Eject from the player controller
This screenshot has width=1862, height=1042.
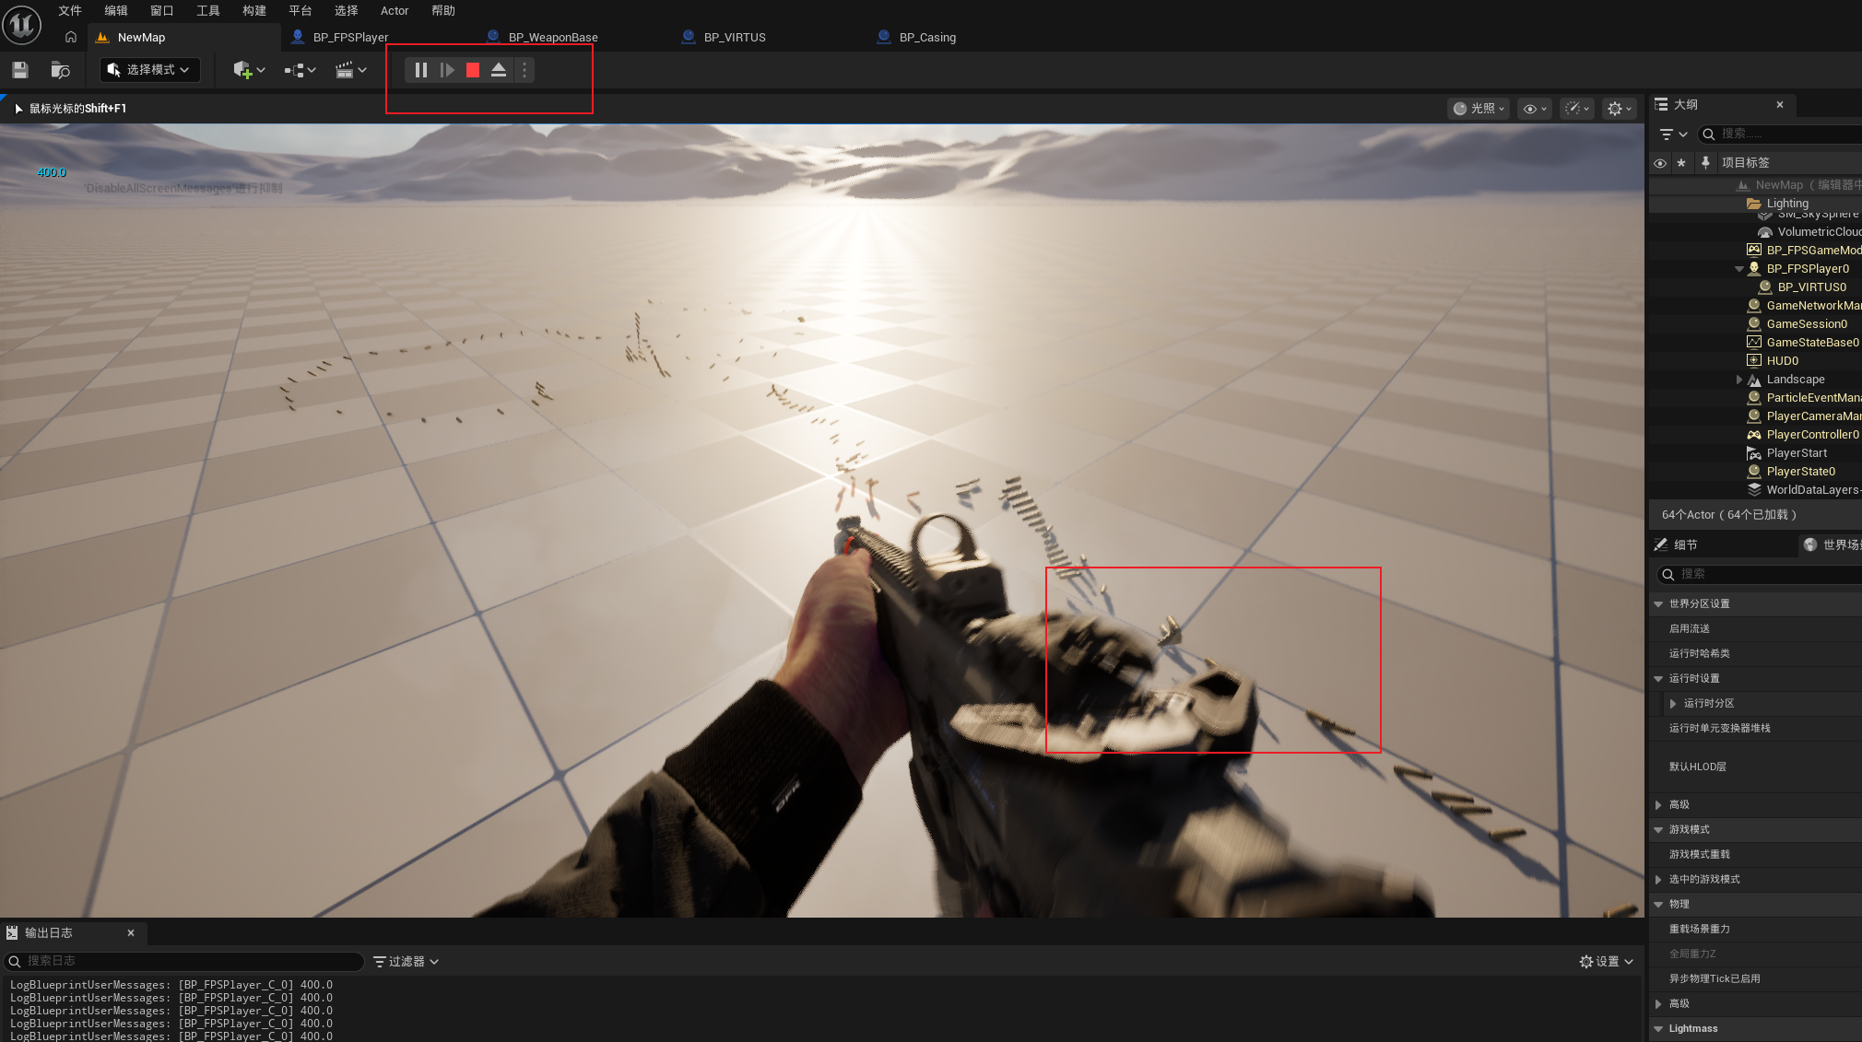499,70
